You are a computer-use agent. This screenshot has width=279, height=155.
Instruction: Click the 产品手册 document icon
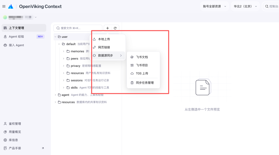[x=5, y=148]
